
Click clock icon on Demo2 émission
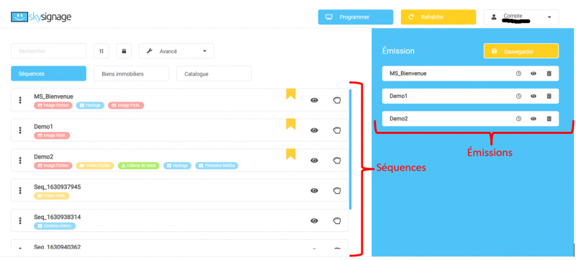(518, 119)
